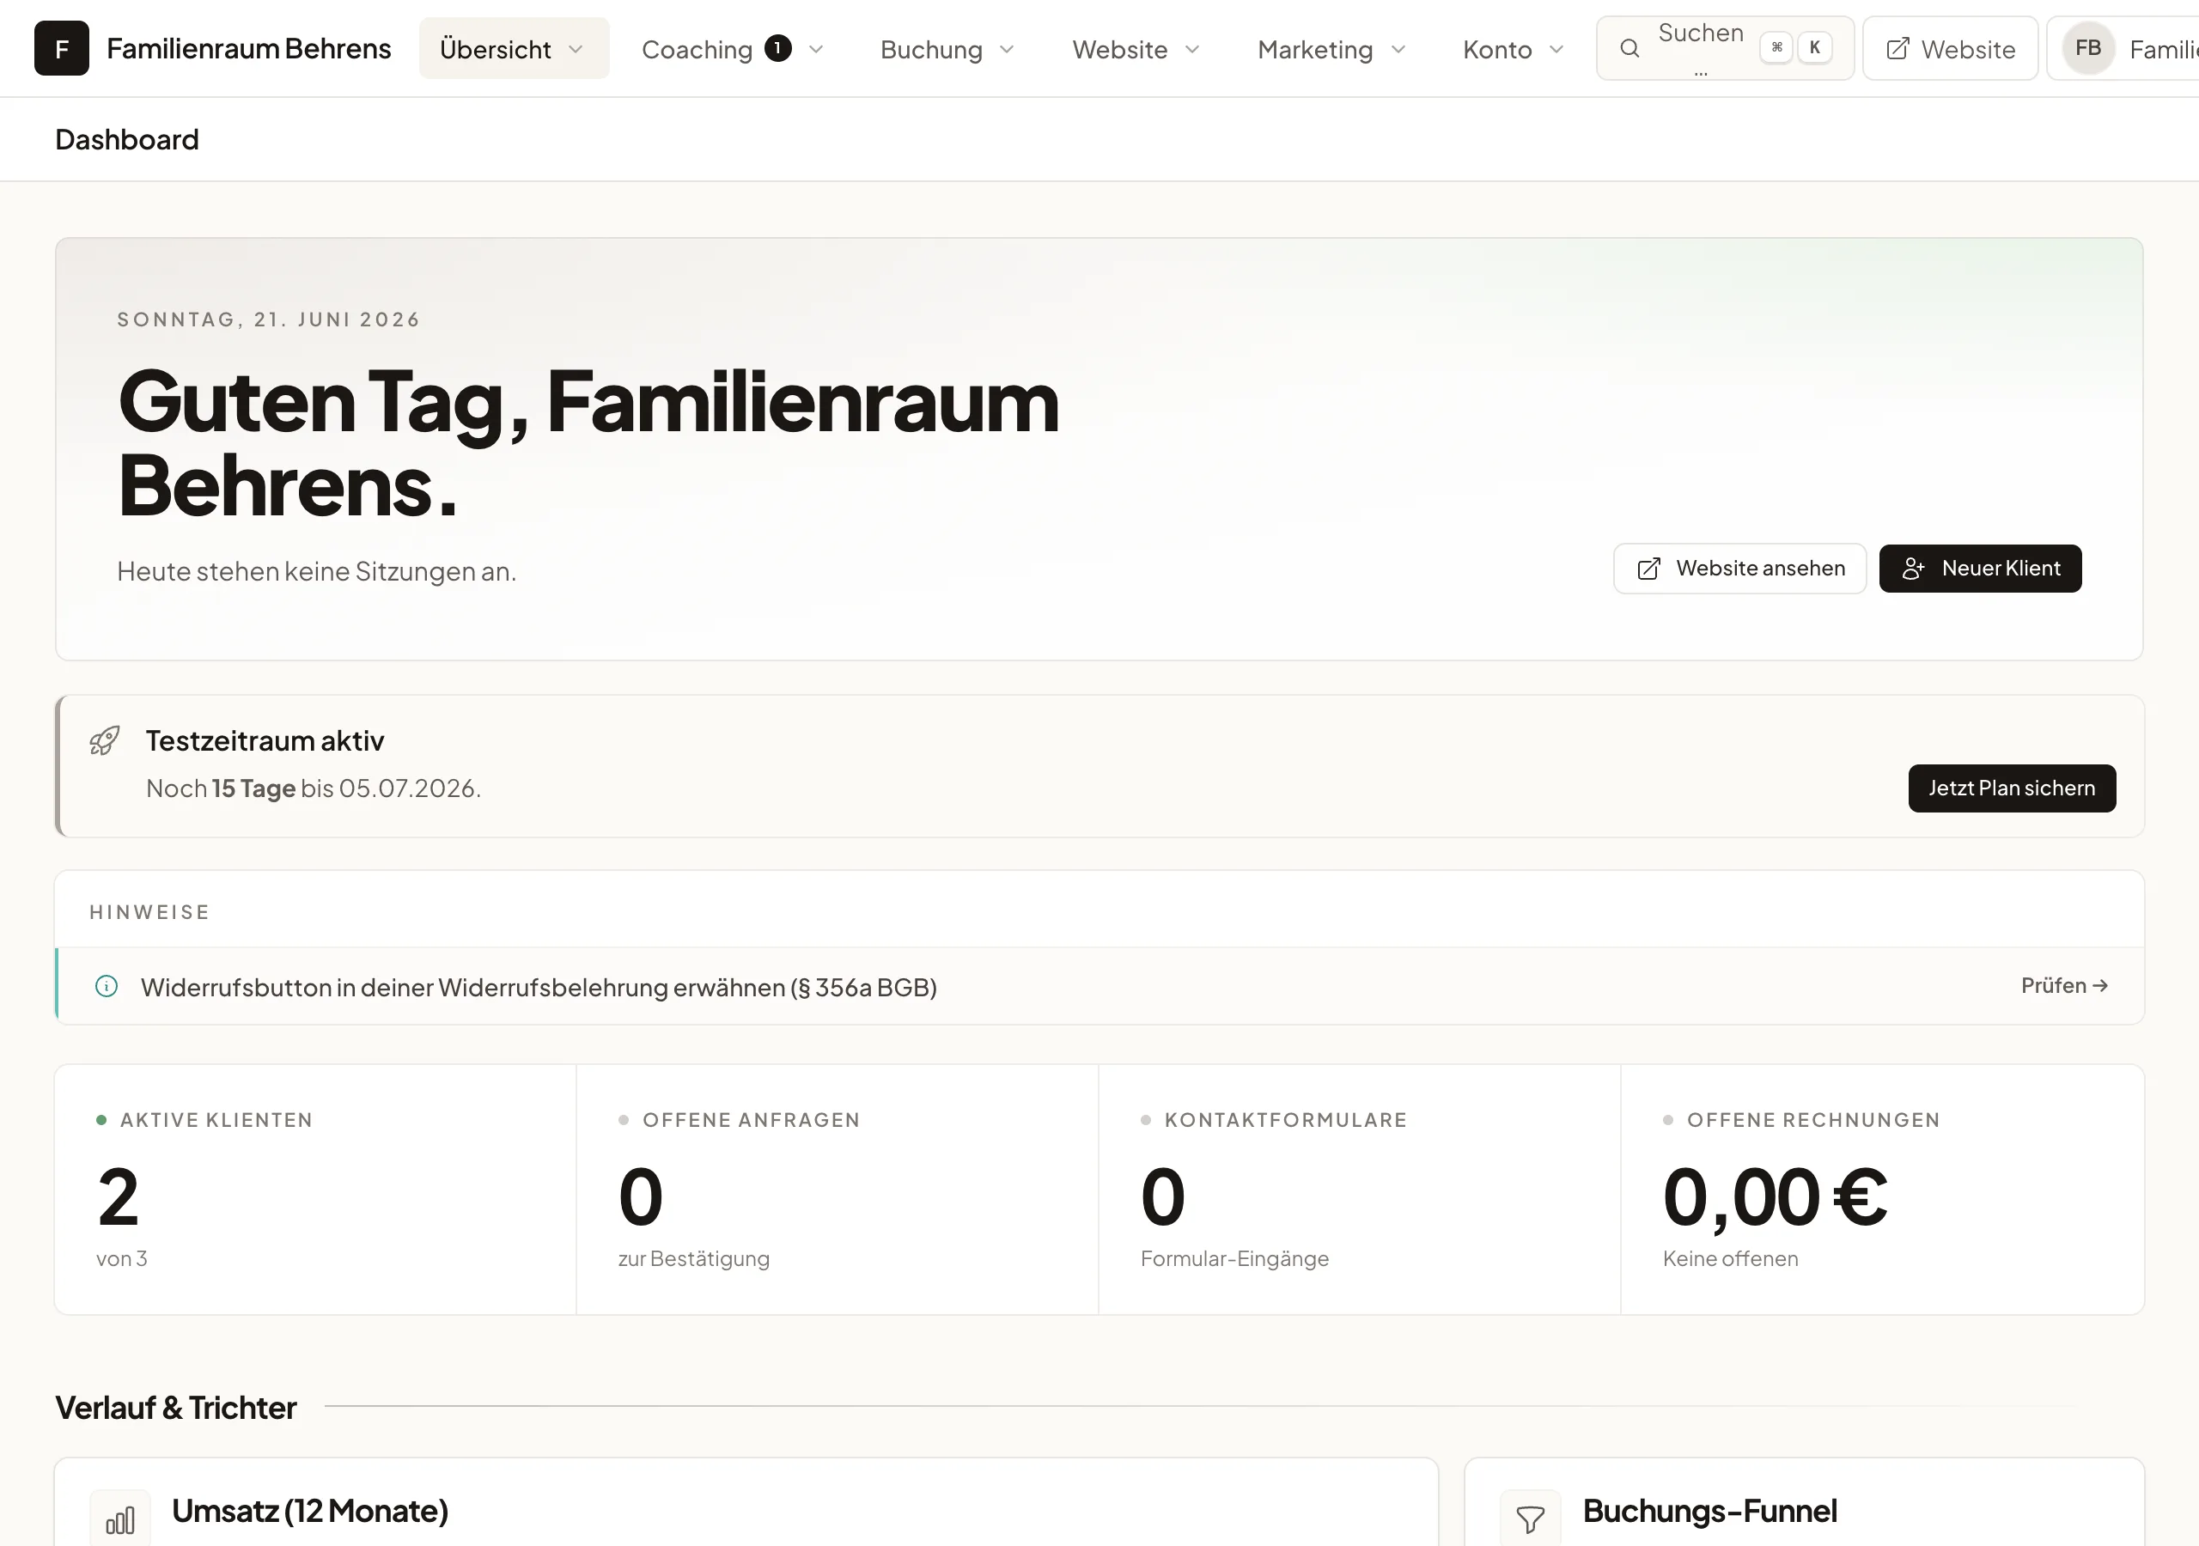The image size is (2199, 1546).
Task: Click the FB avatar
Action: pos(2088,48)
